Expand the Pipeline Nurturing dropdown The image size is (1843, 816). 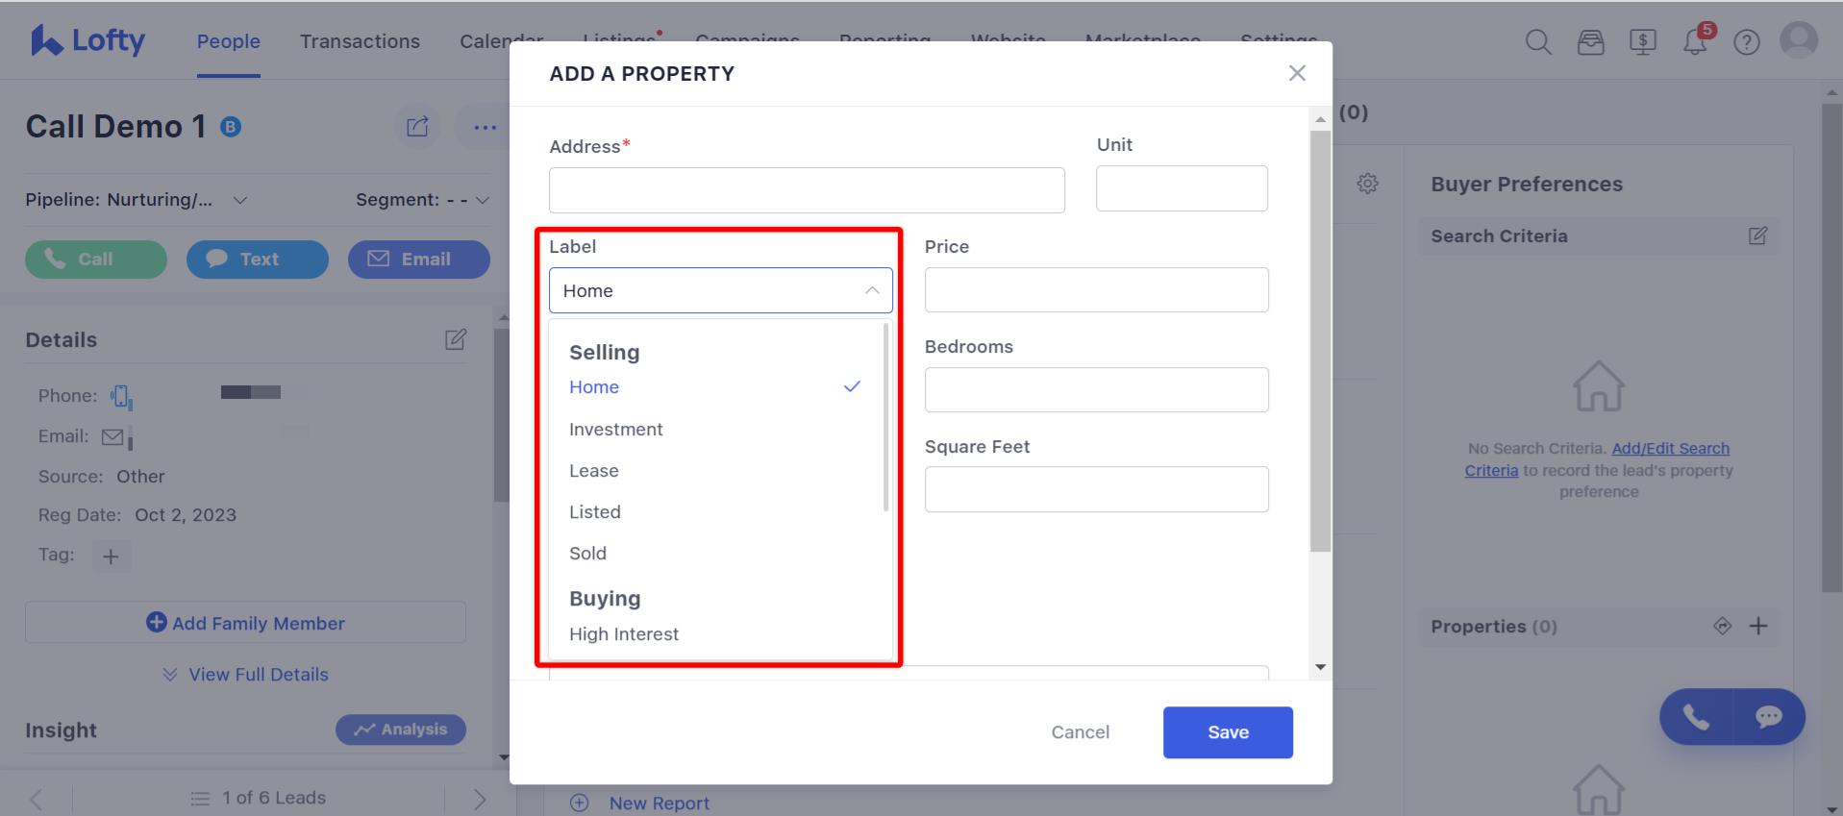137,200
